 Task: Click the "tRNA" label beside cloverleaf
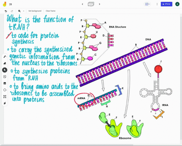point(165,105)
